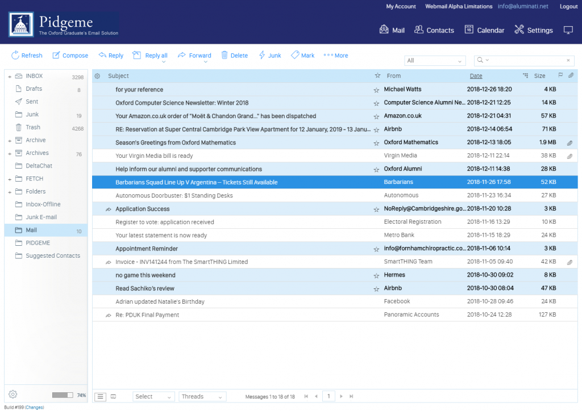The width and height of the screenshot is (582, 411).
Task: Click the Refresh toolbar icon
Action: click(x=15, y=56)
